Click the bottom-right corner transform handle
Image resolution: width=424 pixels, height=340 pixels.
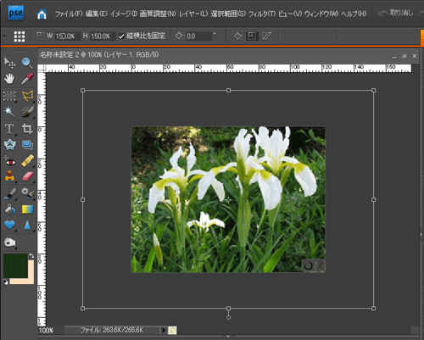(374, 309)
